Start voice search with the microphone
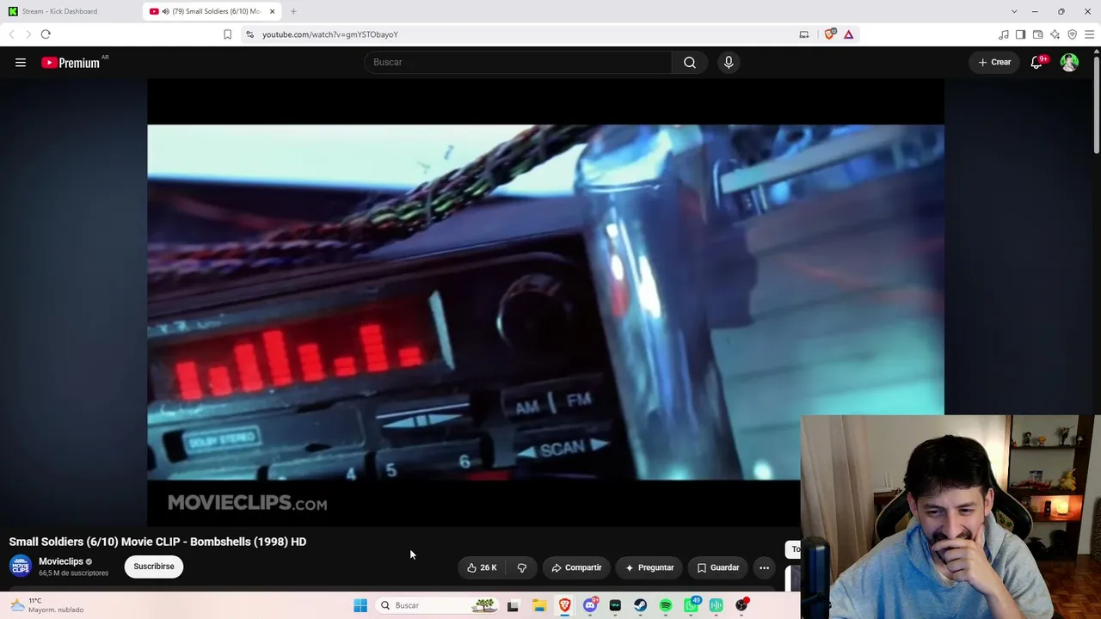The image size is (1101, 619). [729, 62]
